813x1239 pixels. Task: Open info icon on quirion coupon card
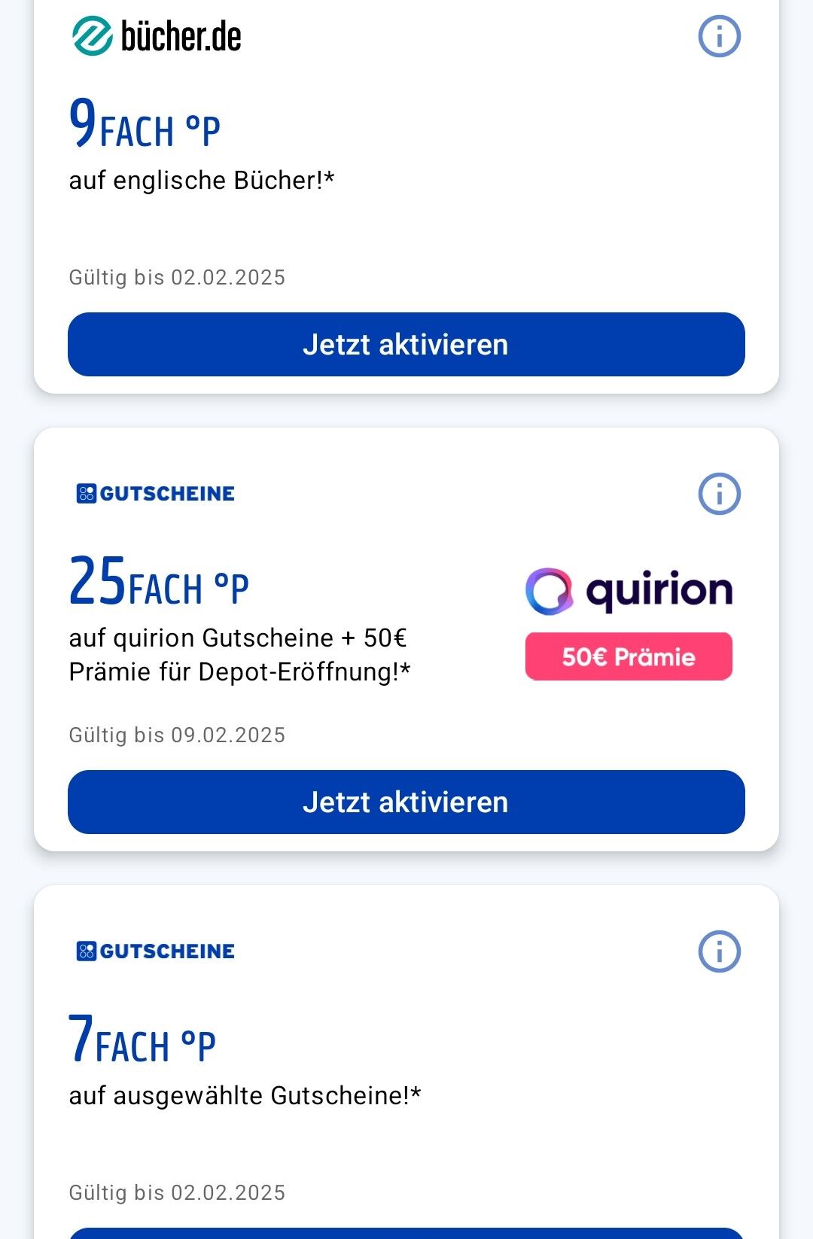(720, 494)
